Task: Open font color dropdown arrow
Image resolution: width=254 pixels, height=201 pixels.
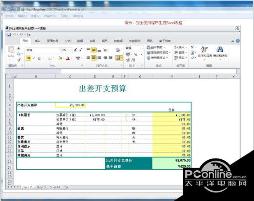Action: click(71, 58)
